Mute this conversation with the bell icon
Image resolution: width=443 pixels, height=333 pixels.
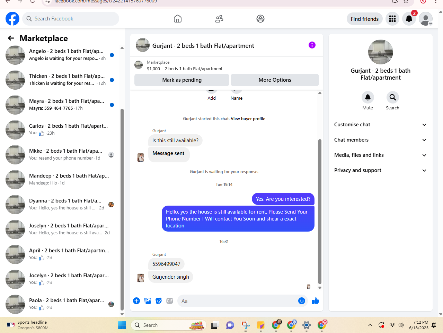[368, 97]
